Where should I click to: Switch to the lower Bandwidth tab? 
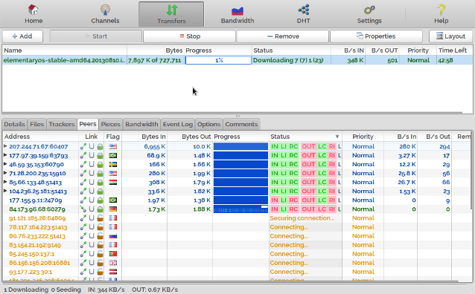(141, 124)
